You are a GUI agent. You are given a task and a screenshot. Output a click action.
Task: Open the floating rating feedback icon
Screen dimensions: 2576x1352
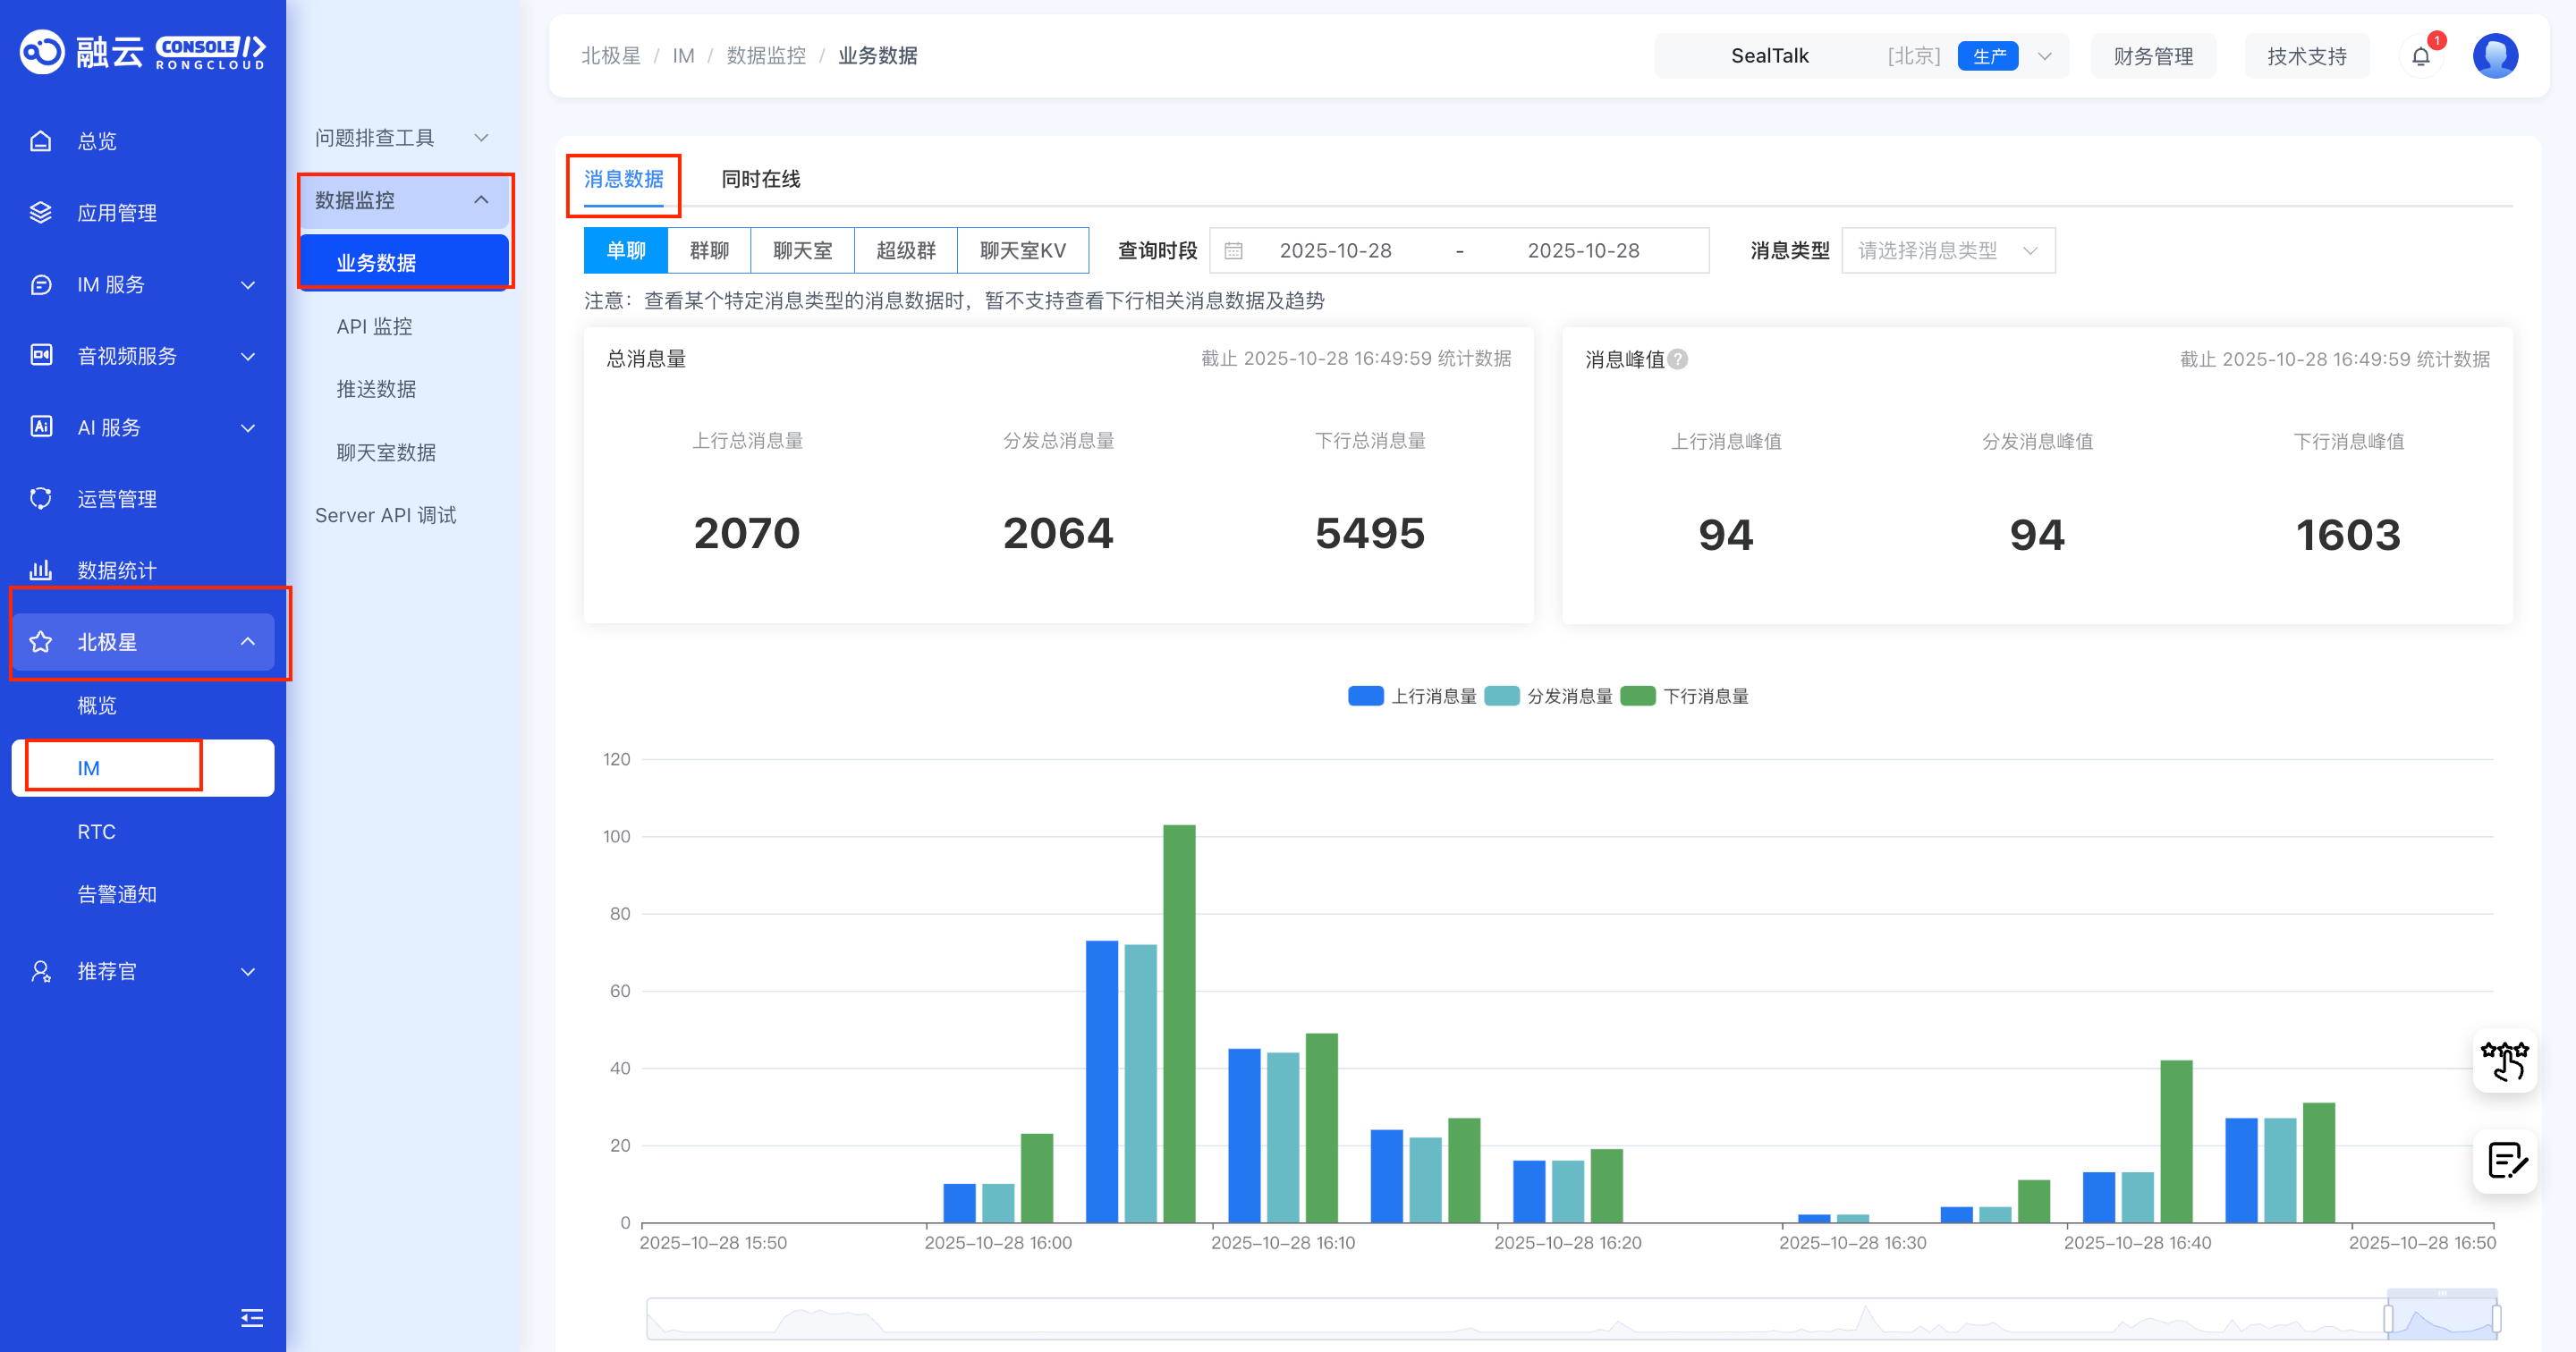coord(2504,1060)
